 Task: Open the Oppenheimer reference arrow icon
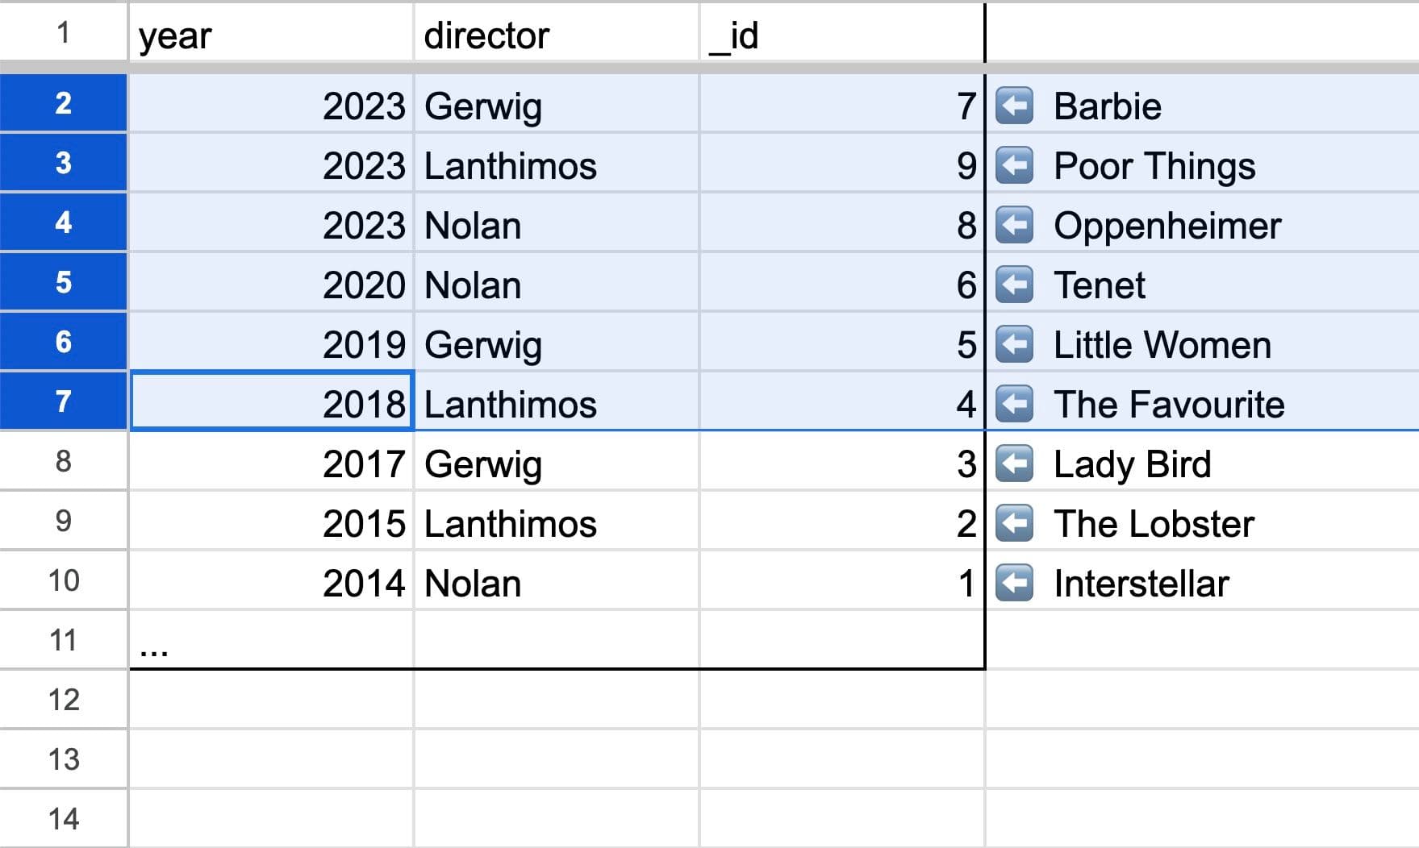[x=1017, y=225]
